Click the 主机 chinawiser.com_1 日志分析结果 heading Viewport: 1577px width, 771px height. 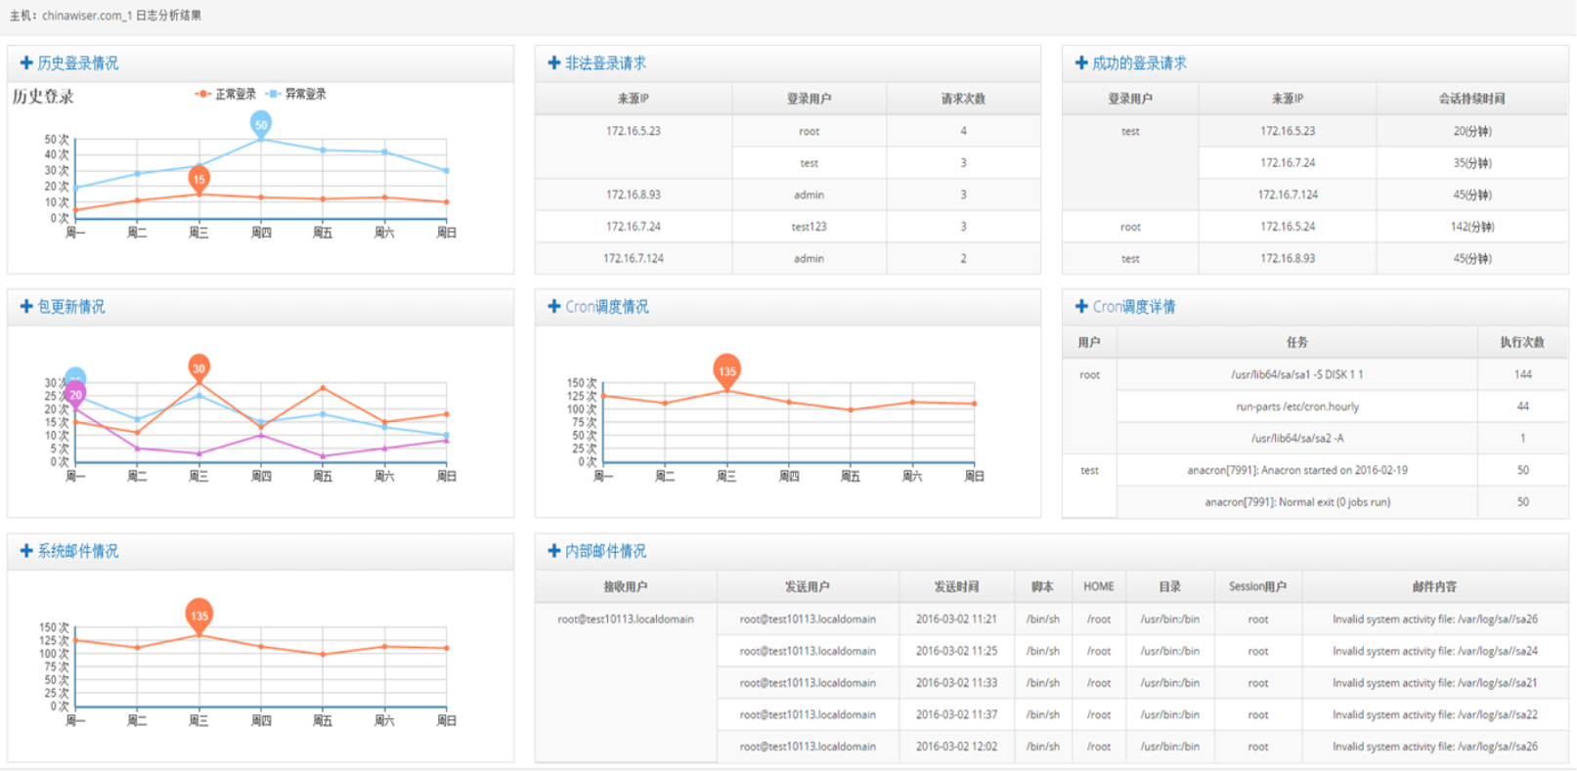pos(106,16)
